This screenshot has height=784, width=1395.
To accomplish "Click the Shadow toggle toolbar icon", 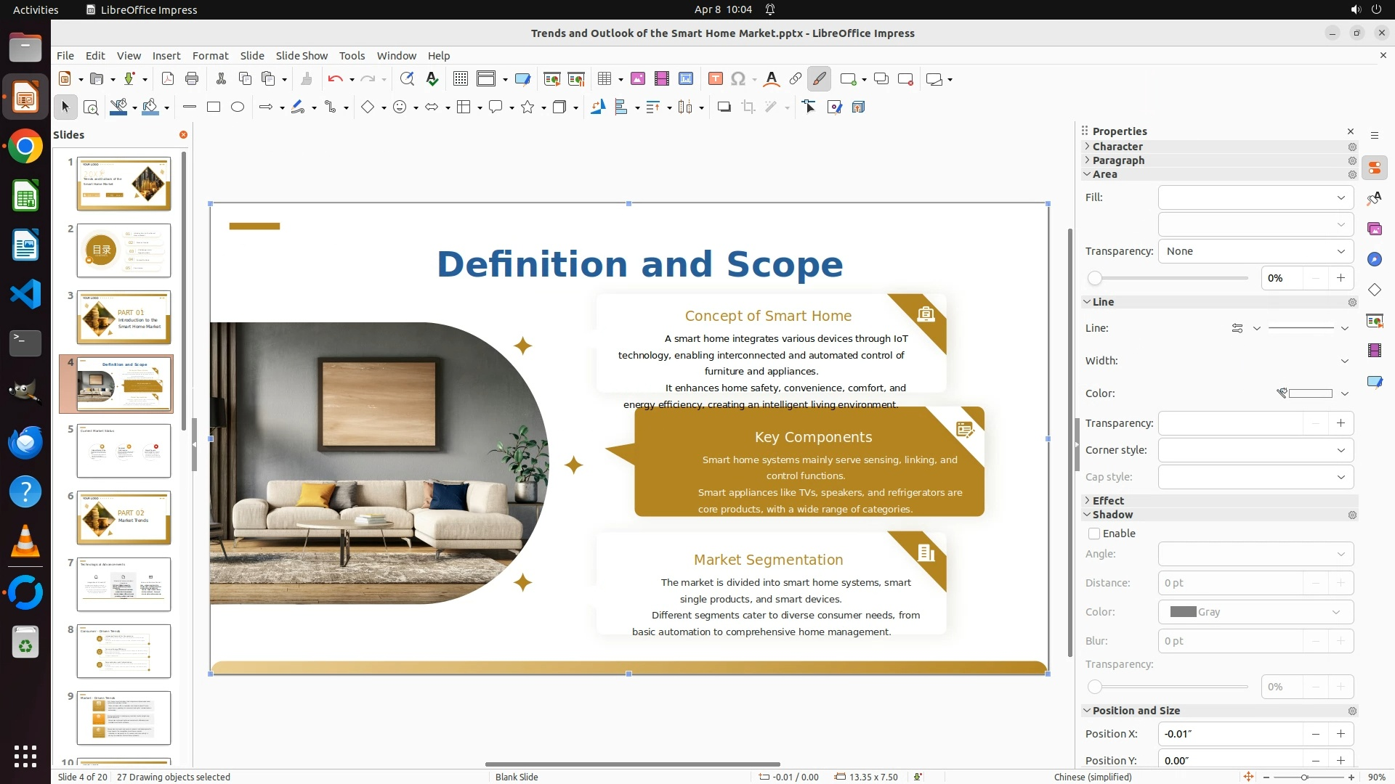I will click(x=724, y=107).
